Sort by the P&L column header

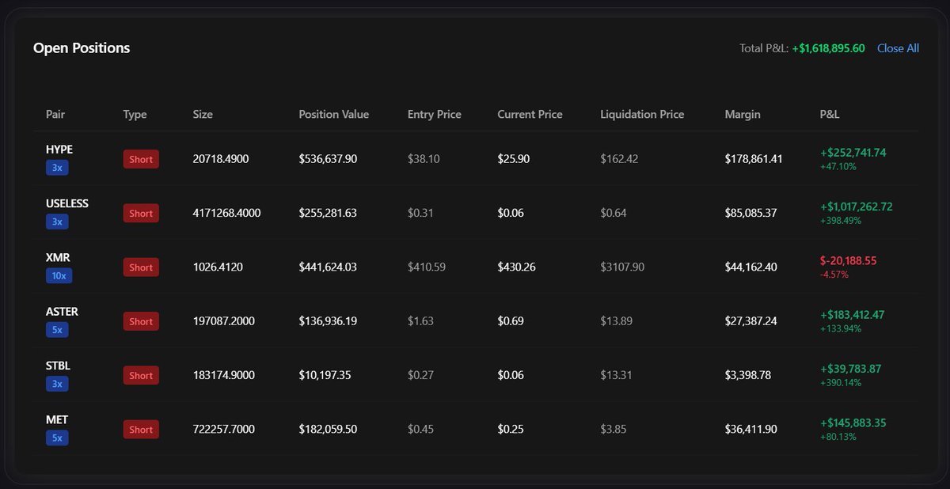click(x=830, y=114)
